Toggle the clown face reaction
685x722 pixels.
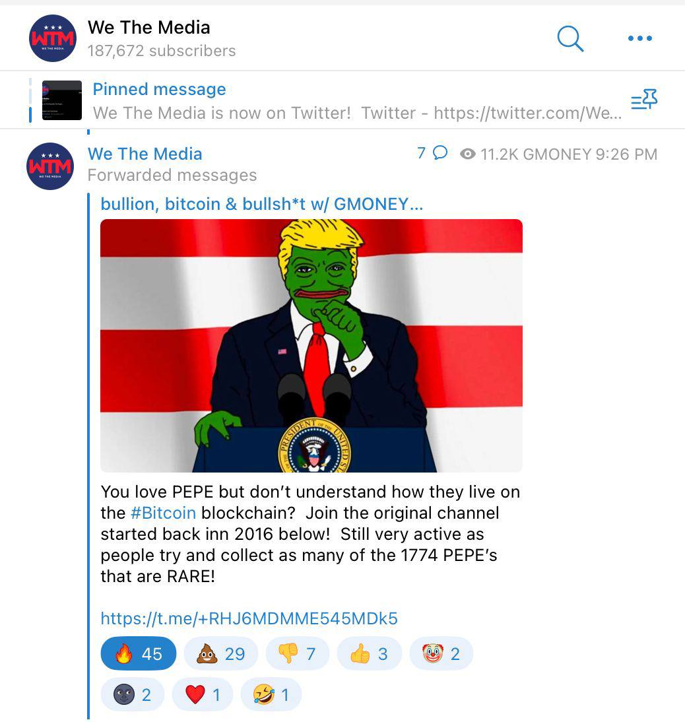coord(441,653)
